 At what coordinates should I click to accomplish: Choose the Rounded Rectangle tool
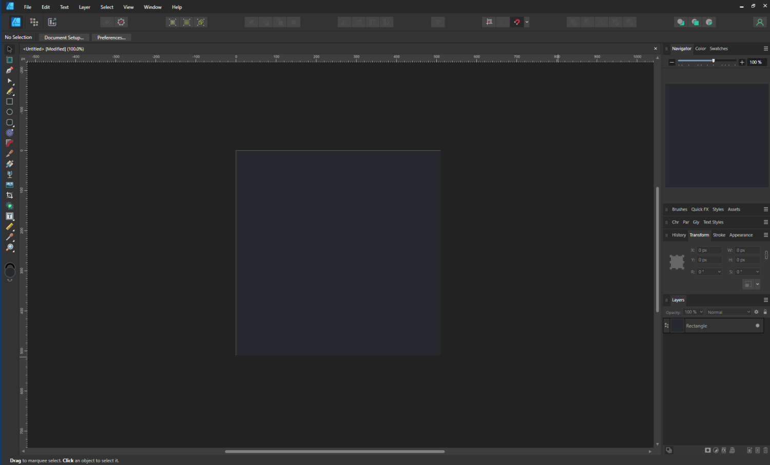[x=9, y=123]
